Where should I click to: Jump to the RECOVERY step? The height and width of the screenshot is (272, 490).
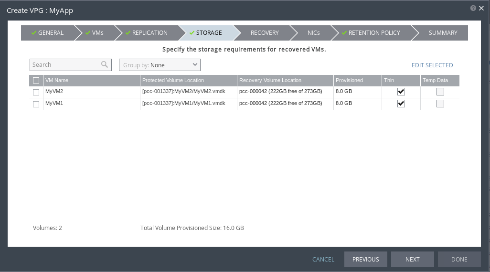point(265,33)
